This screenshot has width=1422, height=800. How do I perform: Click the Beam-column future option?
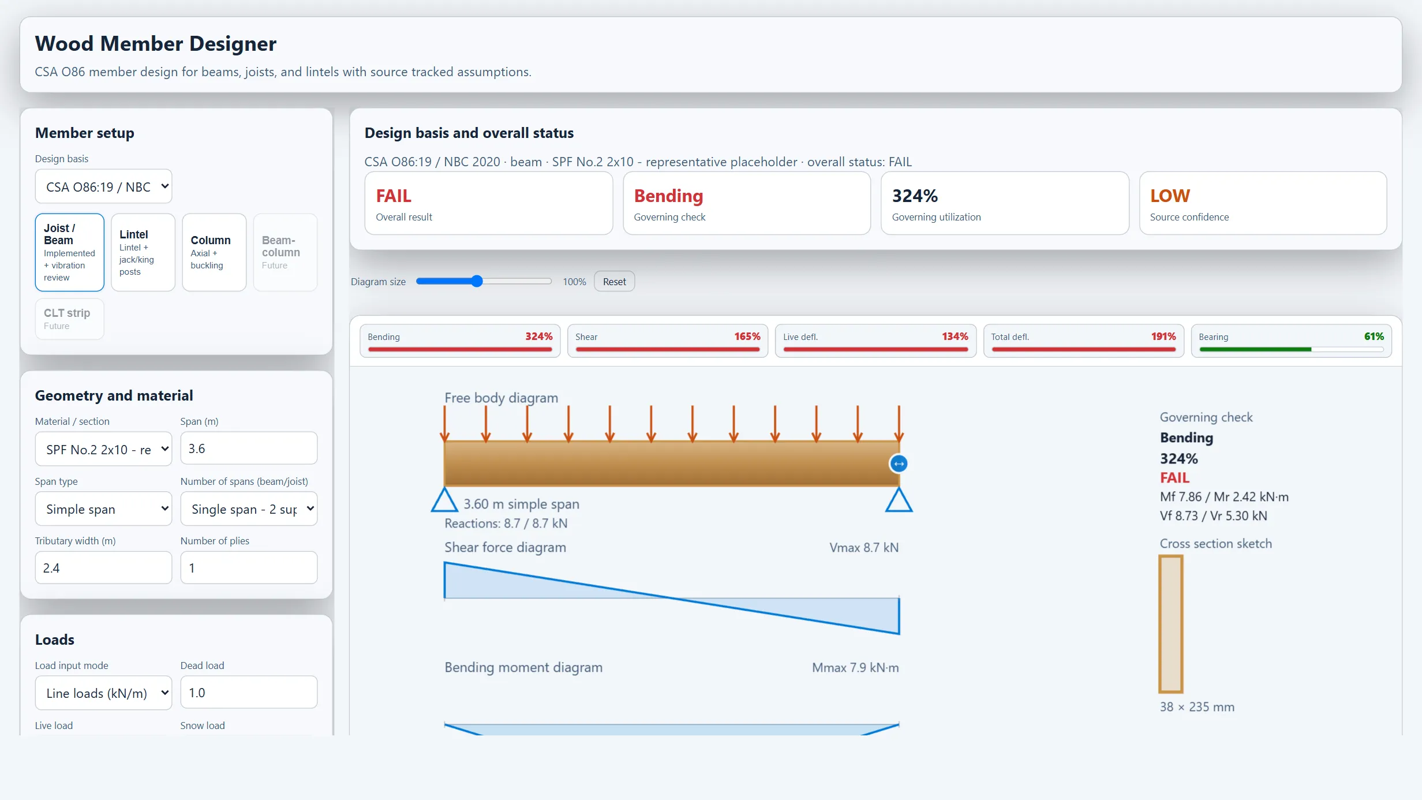click(x=285, y=252)
